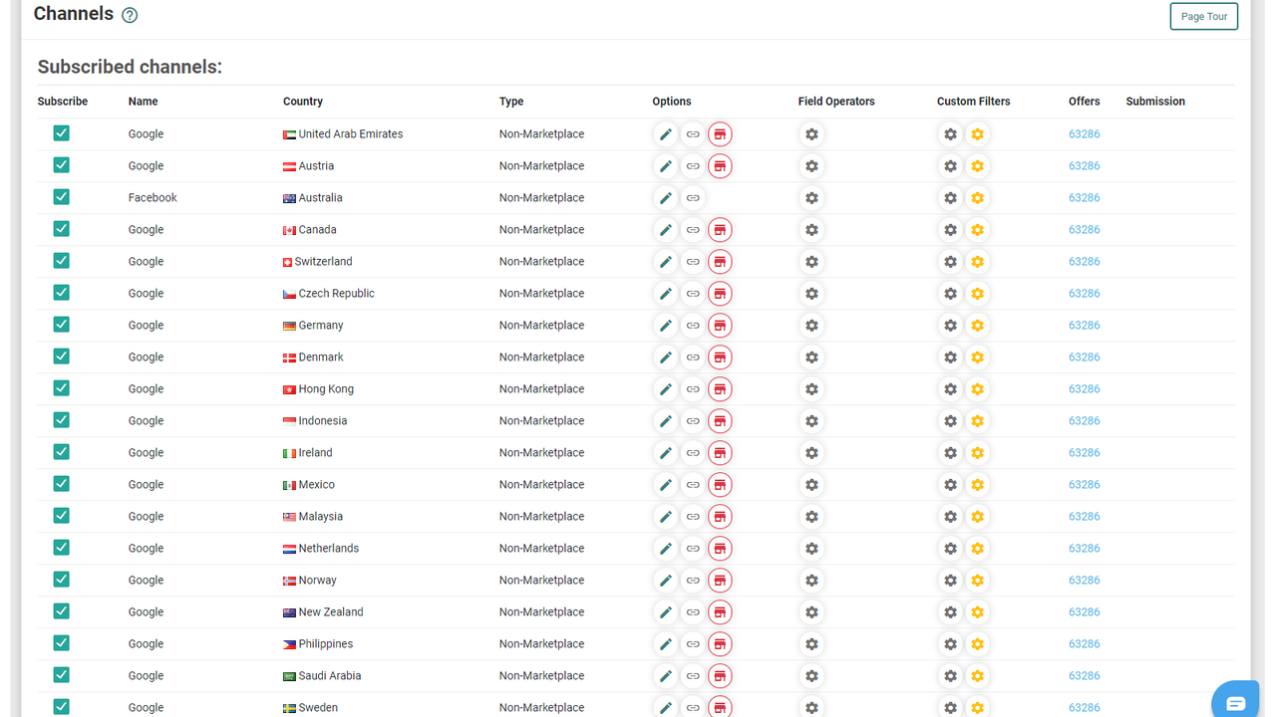The image size is (1276, 717).
Task: Edit the Google United Arab Emirates channel
Action: (x=665, y=133)
